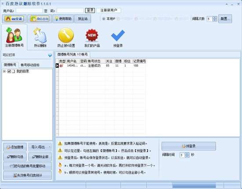Image resolution: width=242 pixels, height=189 pixels.
Task: Click the 间隔时间 value field showing 3
Action: pos(182,155)
